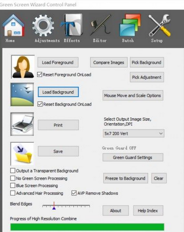
Task: Enable Output a Transparent Background checkbox
Action: click(x=12, y=170)
